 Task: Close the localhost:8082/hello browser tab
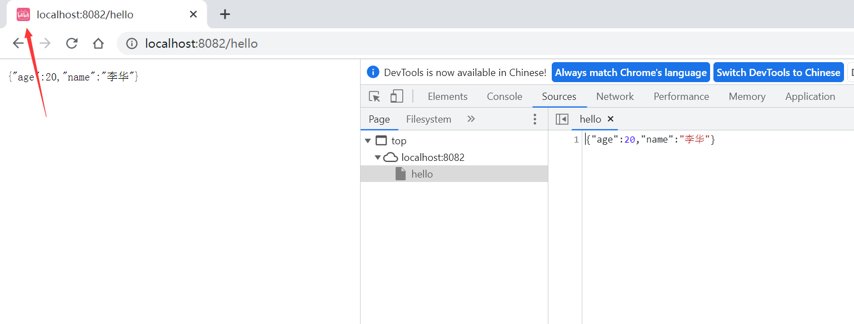193,14
